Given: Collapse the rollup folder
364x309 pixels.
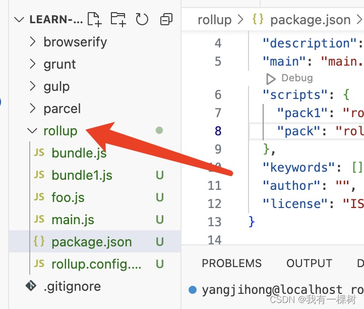Looking at the screenshot, I should coord(32,131).
